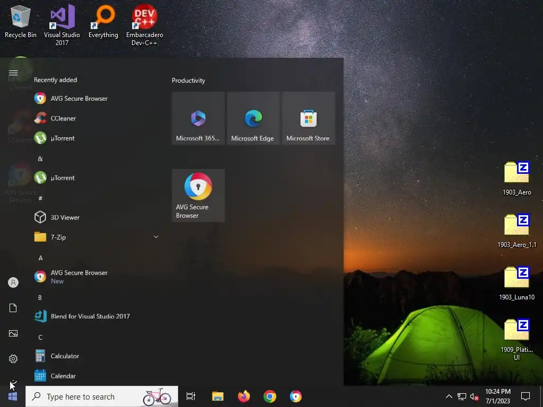Open the 7-Zip folder entry
Image resolution: width=543 pixels, height=407 pixels.
(97, 237)
